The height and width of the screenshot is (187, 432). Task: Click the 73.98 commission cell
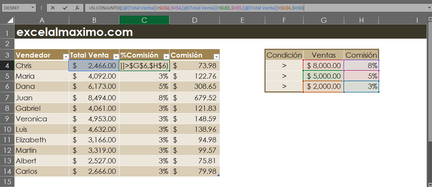tap(194, 66)
